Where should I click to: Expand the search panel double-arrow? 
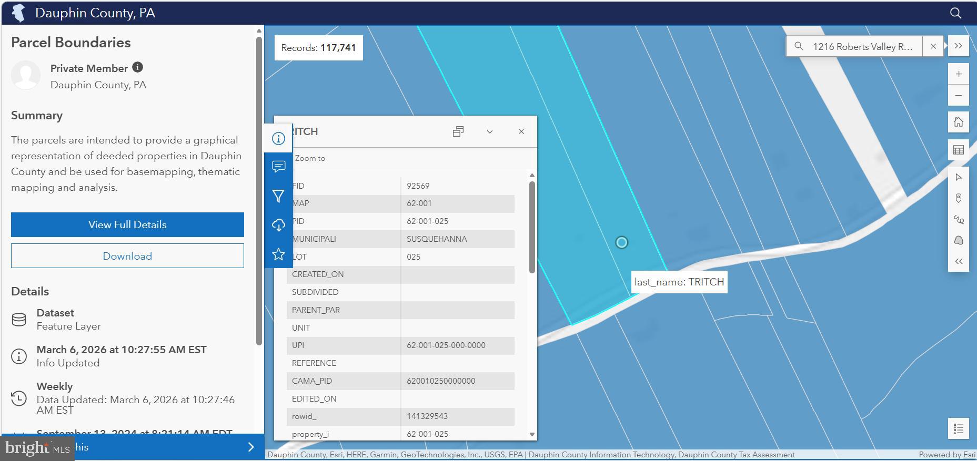(958, 46)
